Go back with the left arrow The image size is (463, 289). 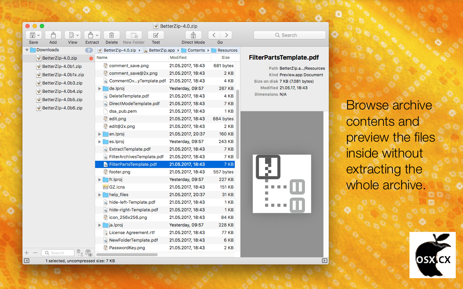coord(214,35)
